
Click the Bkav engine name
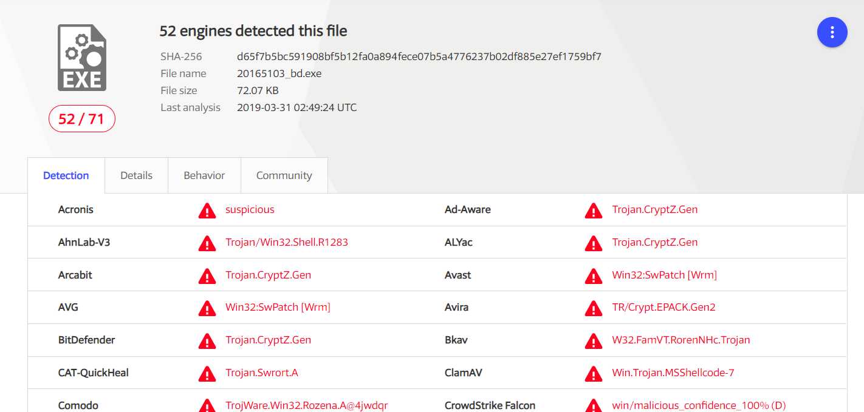(x=456, y=340)
